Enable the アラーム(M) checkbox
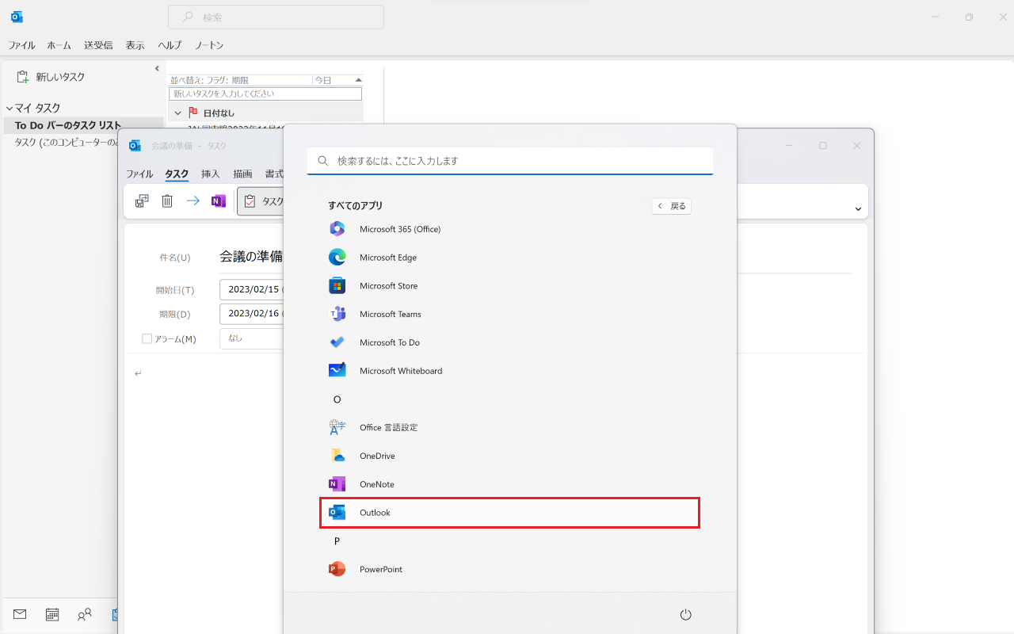Viewport: 1014px width, 634px height. (147, 338)
